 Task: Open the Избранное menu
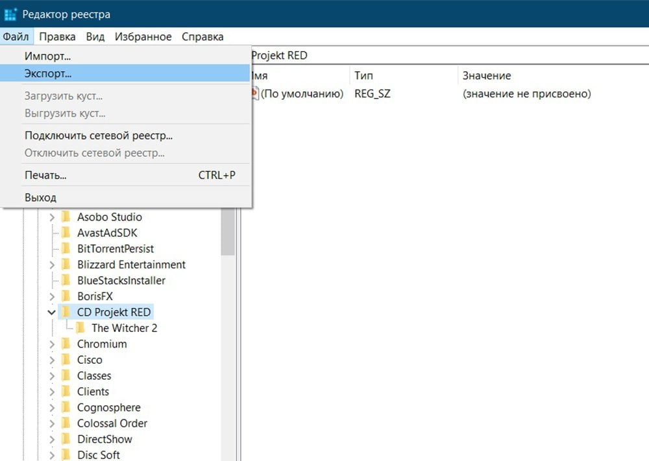pyautogui.click(x=143, y=37)
